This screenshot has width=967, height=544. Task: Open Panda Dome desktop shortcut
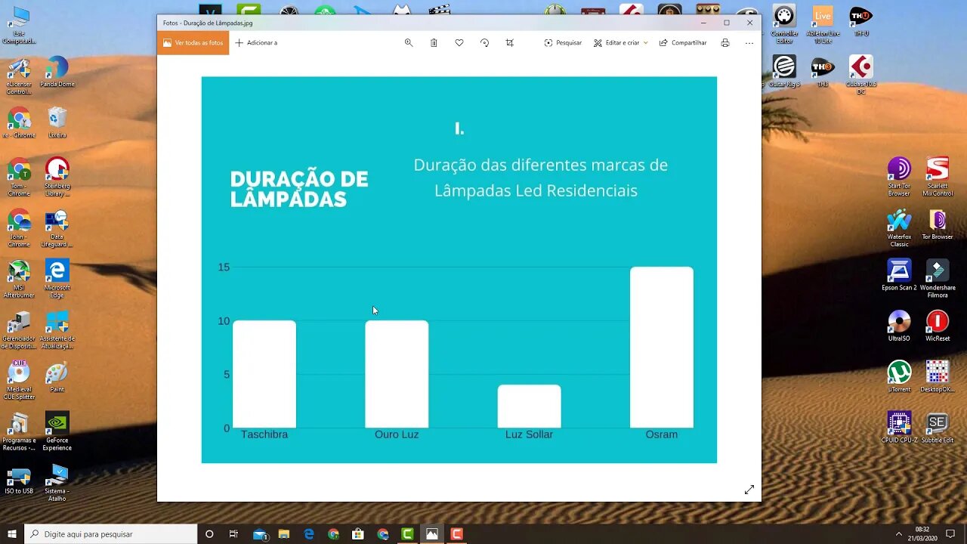(57, 73)
